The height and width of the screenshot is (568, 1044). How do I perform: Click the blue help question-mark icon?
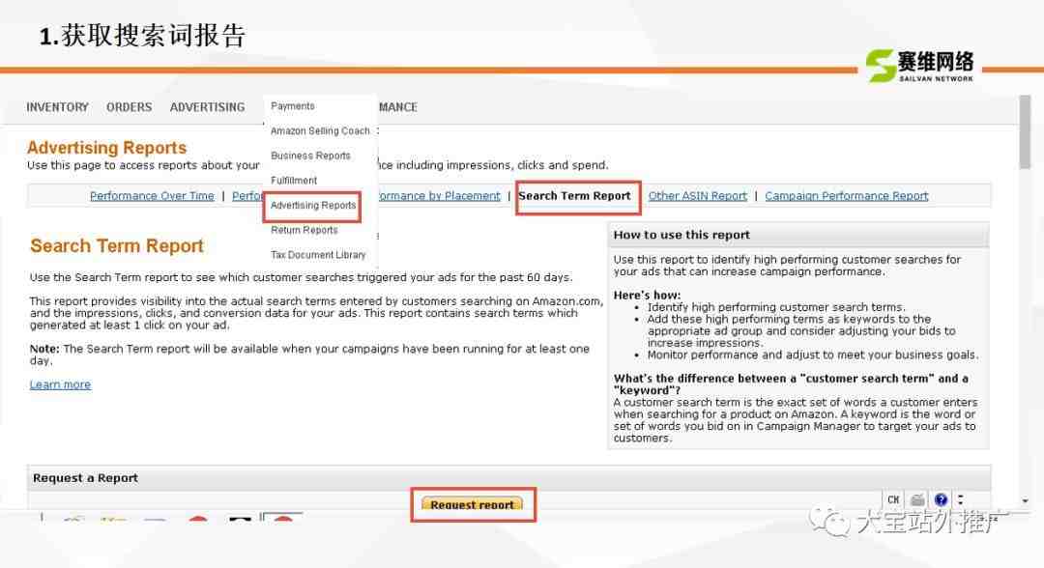[x=941, y=499]
